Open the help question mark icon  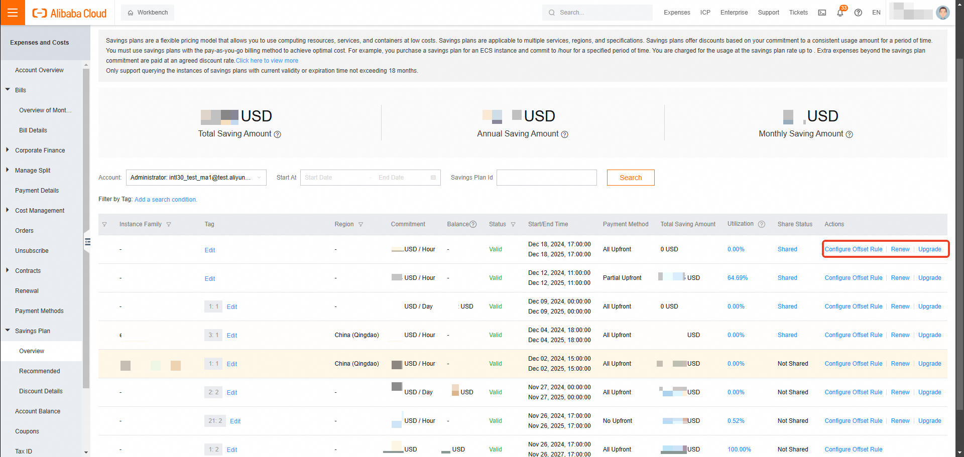[858, 13]
